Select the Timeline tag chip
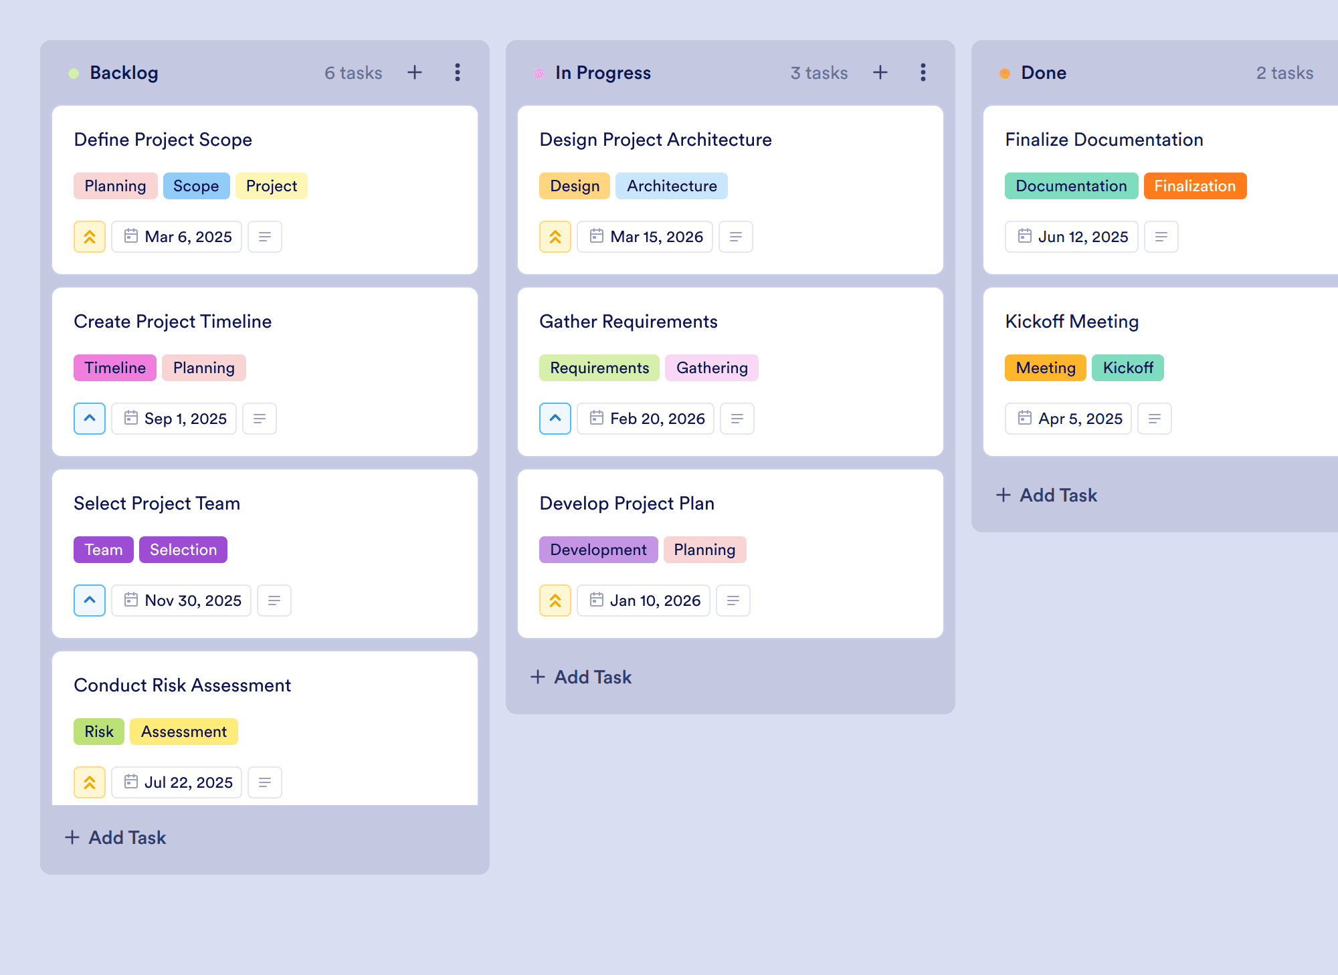1338x975 pixels. point(115,368)
